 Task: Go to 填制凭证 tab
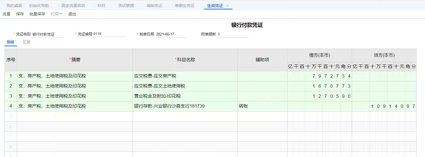coord(154,6)
